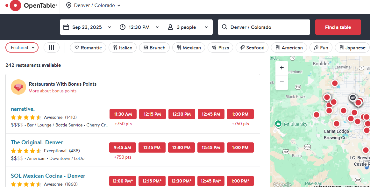Book SOL Mexican Cocina at 12:00 PM*
The width and height of the screenshot is (370, 187).
pyautogui.click(x=123, y=181)
